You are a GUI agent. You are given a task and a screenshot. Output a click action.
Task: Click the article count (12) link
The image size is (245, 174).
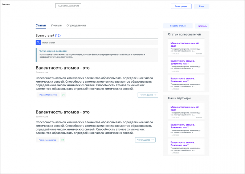click(58, 36)
